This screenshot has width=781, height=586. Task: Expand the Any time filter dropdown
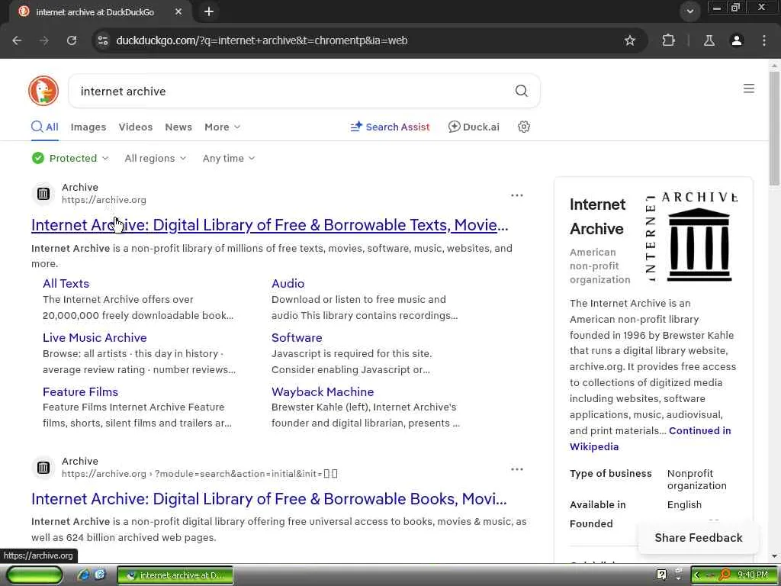point(229,158)
